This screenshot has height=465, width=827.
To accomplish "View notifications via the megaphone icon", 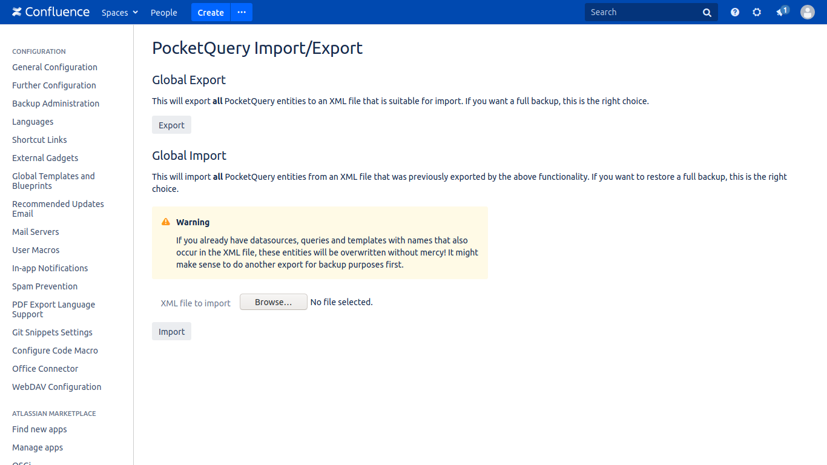I will pos(781,12).
